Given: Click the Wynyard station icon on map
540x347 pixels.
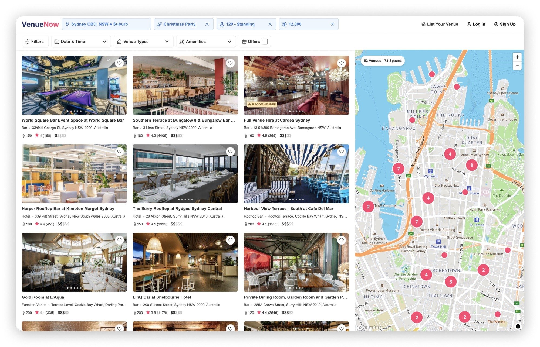Looking at the screenshot, I should pyautogui.click(x=430, y=171).
